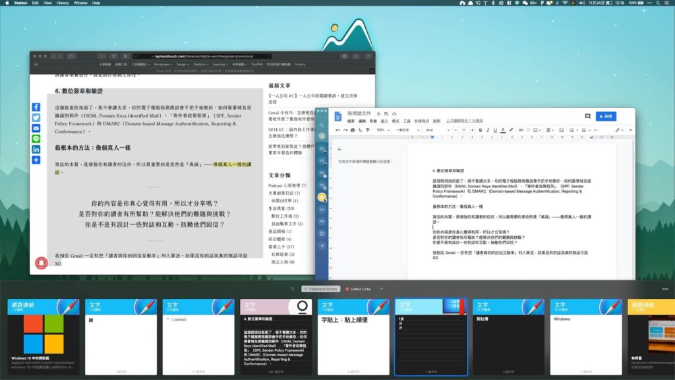Viewport: 675px width, 380px height.
Task: Switch to Clipboard History tab
Action: (321, 289)
